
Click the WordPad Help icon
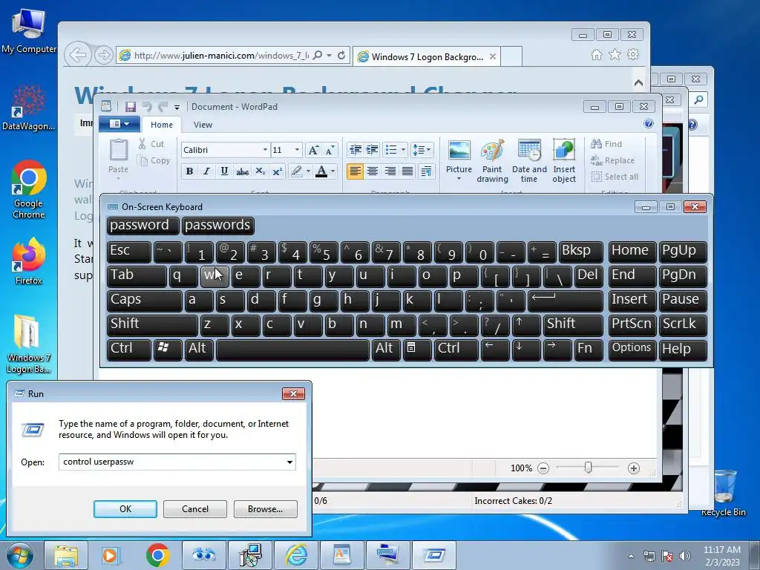click(649, 124)
